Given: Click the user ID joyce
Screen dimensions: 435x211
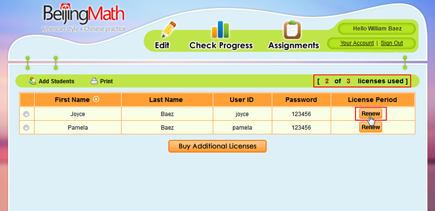Looking at the screenshot, I should coord(242,114).
